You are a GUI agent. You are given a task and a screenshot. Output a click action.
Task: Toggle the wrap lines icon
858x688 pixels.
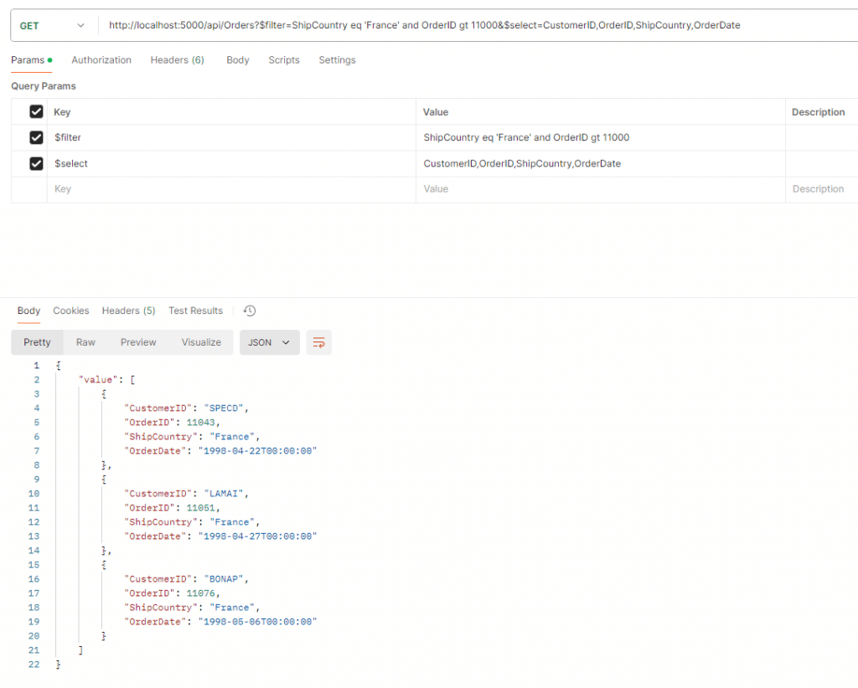[x=318, y=342]
